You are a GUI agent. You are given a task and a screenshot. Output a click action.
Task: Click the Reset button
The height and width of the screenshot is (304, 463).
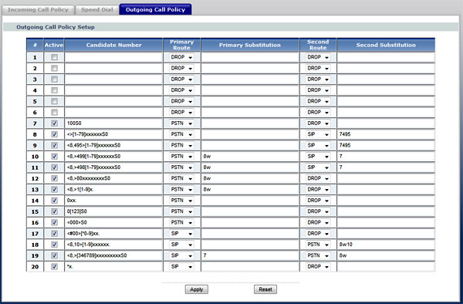point(265,289)
